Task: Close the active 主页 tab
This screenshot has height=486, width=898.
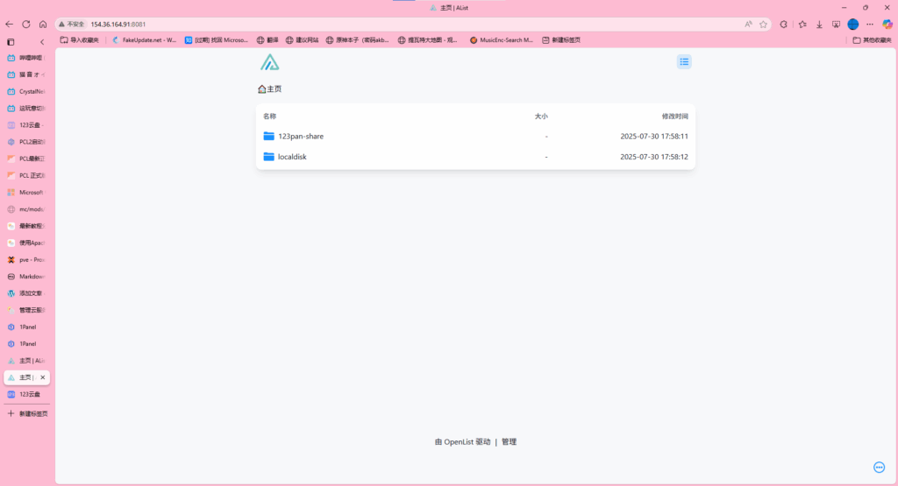Action: (x=42, y=377)
